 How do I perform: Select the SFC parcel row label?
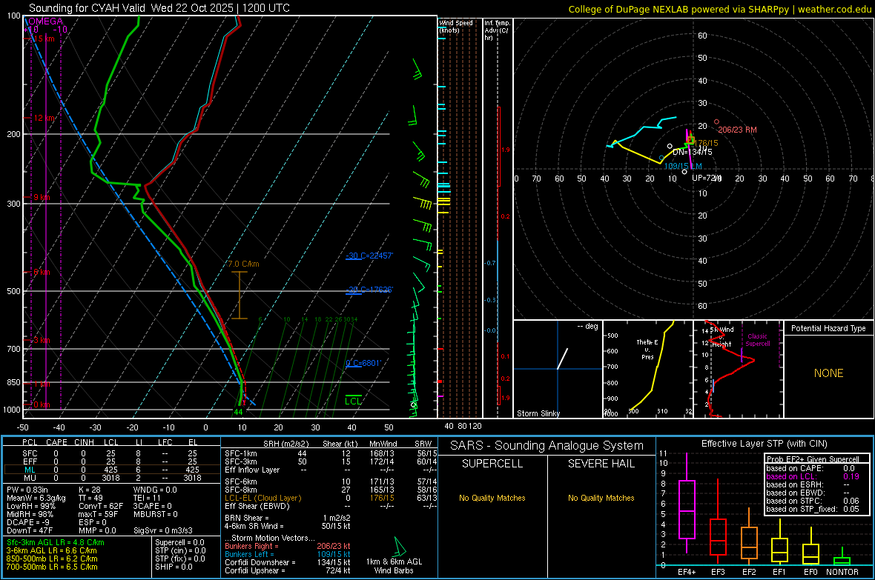[30, 453]
